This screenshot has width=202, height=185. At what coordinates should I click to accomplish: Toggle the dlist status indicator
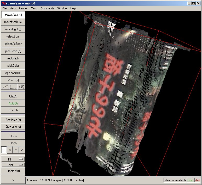(x=197, y=180)
